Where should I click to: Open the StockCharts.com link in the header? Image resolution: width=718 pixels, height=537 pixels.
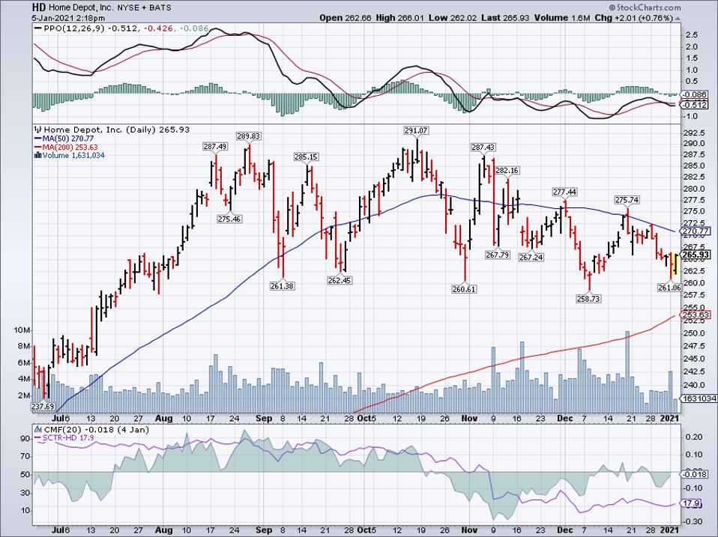point(648,7)
